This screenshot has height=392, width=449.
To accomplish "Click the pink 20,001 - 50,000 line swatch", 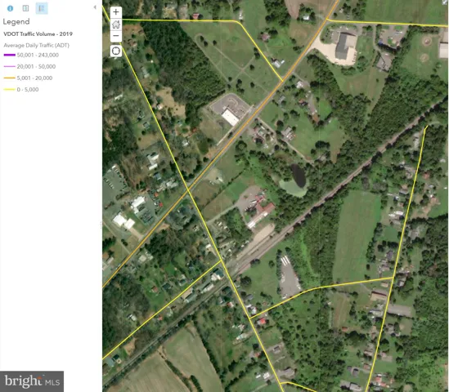I will point(10,66).
